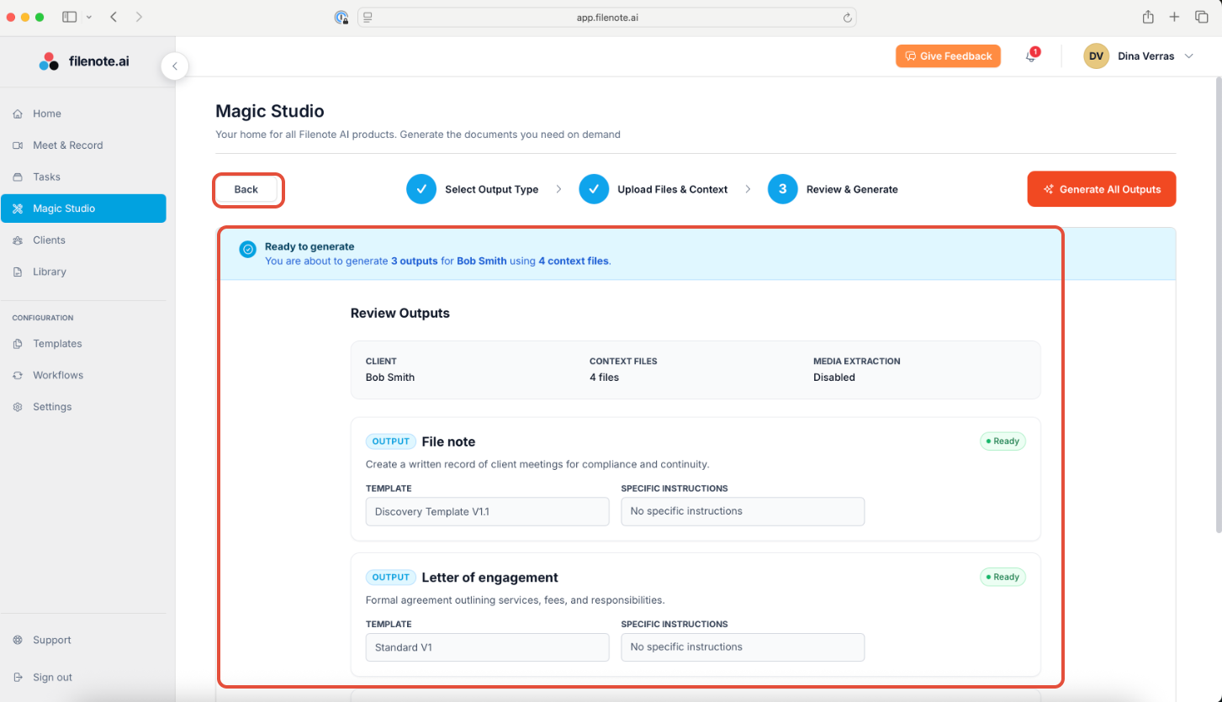The image size is (1222, 702).
Task: Open the File note template field
Action: pyautogui.click(x=487, y=511)
